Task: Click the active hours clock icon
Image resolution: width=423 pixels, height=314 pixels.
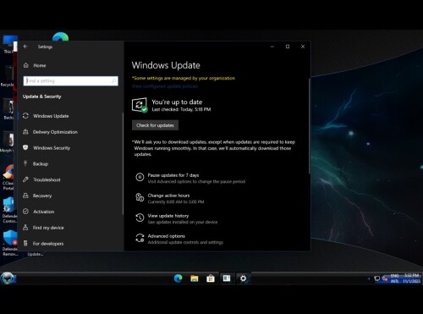Action: pyautogui.click(x=140, y=197)
